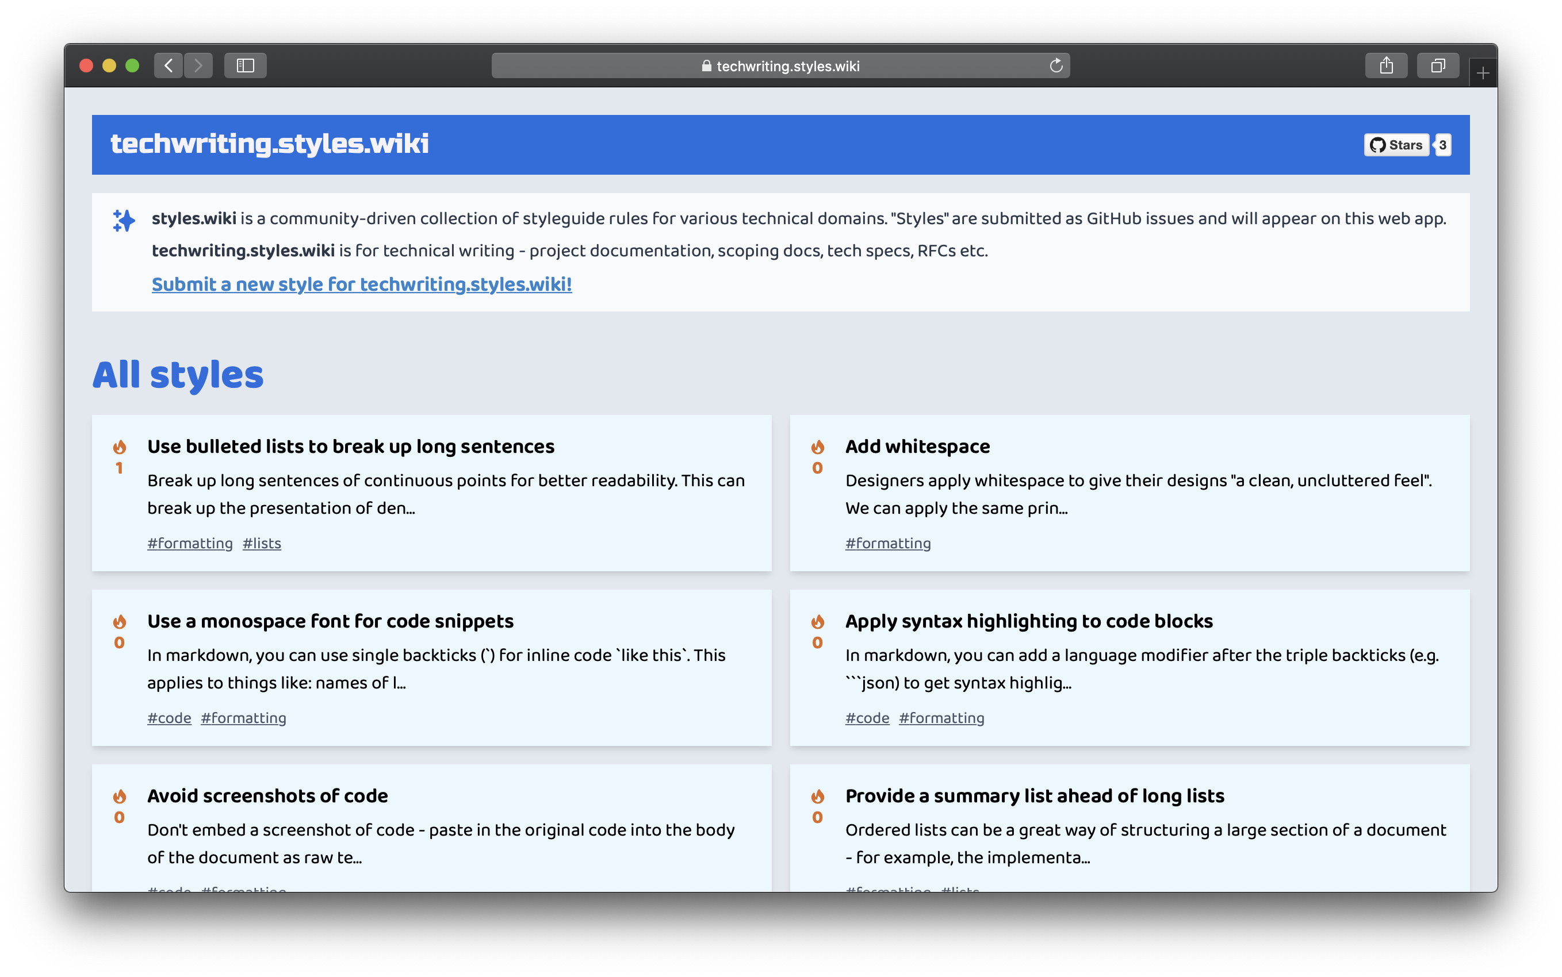Reload the page with refresh icon
This screenshot has width=1562, height=977.
coord(1056,66)
